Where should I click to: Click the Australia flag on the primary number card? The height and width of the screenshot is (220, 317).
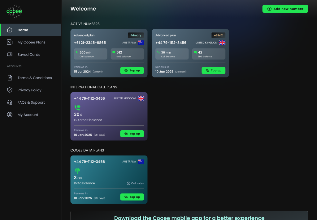click(x=141, y=43)
